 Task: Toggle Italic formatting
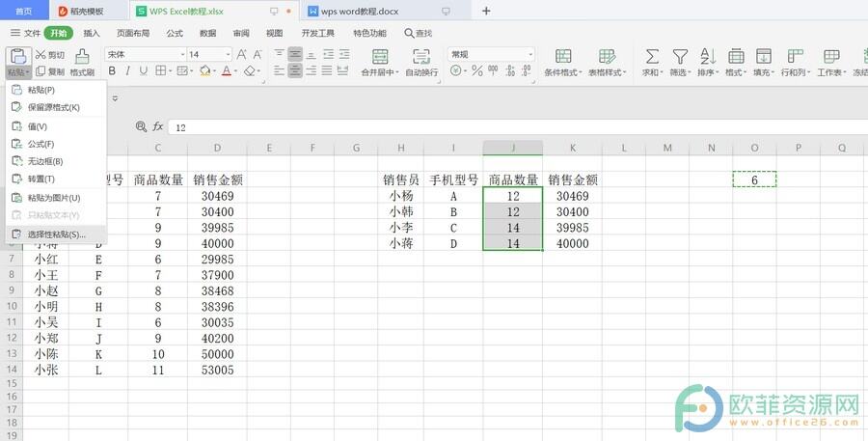tap(127, 70)
